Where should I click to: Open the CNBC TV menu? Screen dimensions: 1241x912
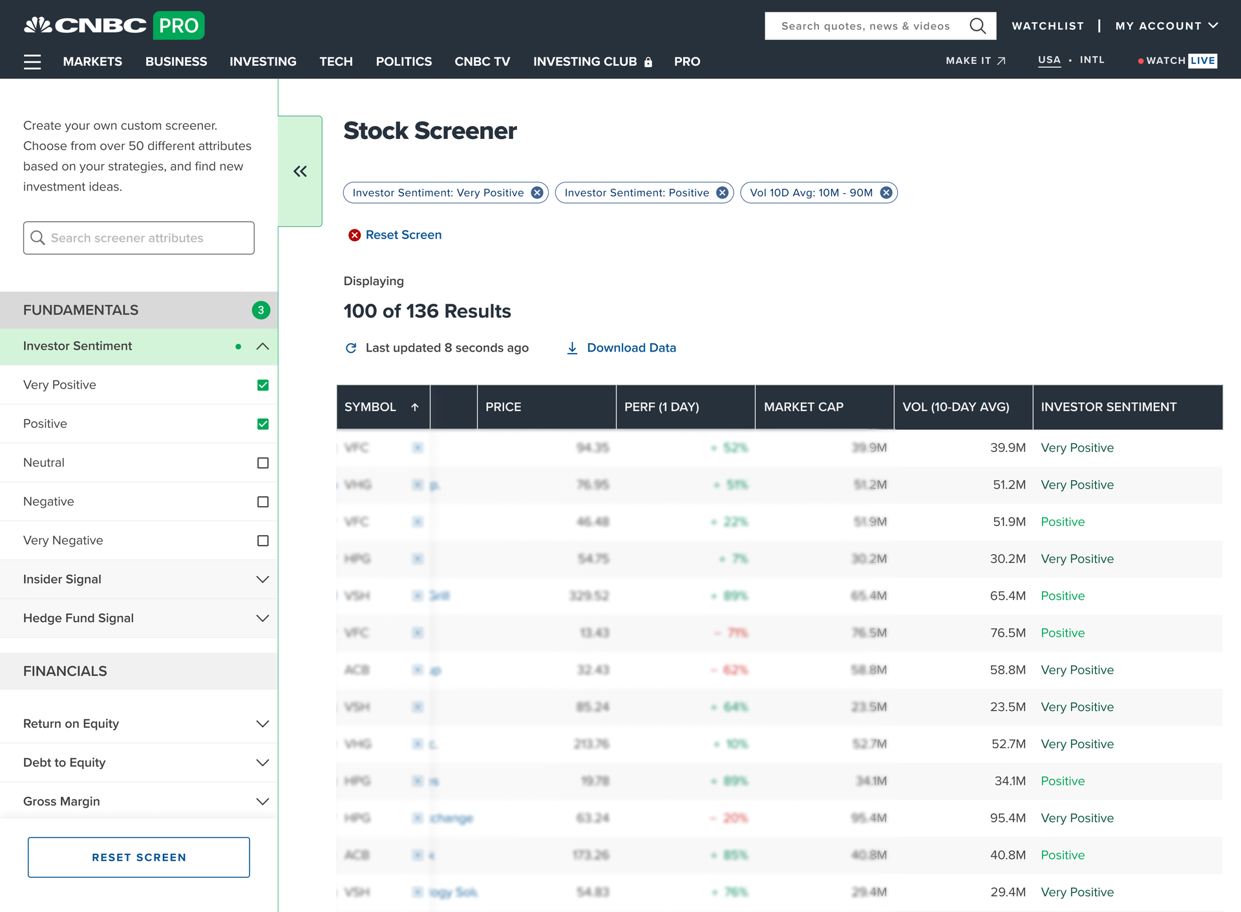(482, 61)
